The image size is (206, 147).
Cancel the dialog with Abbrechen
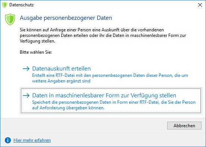tap(184, 126)
